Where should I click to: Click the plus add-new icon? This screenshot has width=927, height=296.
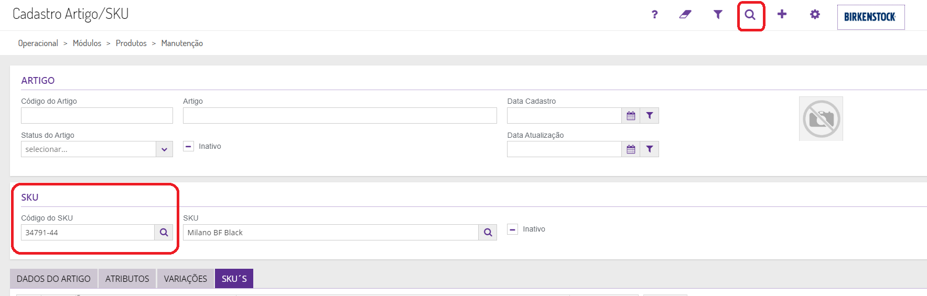coord(782,15)
